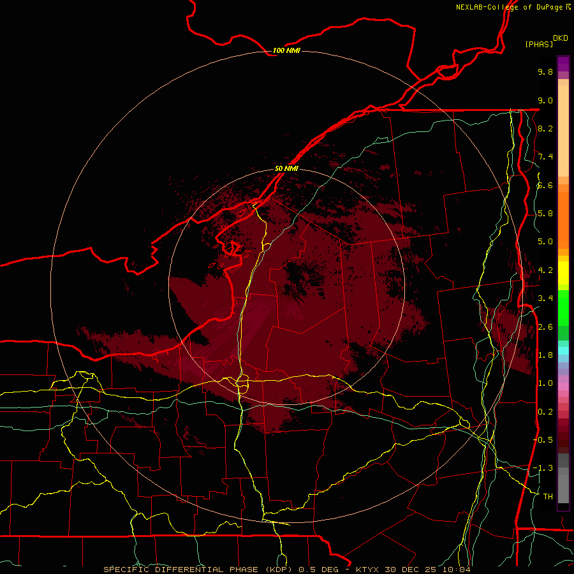
Task: Click the 0.5 DEG elevation text
Action: pyautogui.click(x=318, y=570)
